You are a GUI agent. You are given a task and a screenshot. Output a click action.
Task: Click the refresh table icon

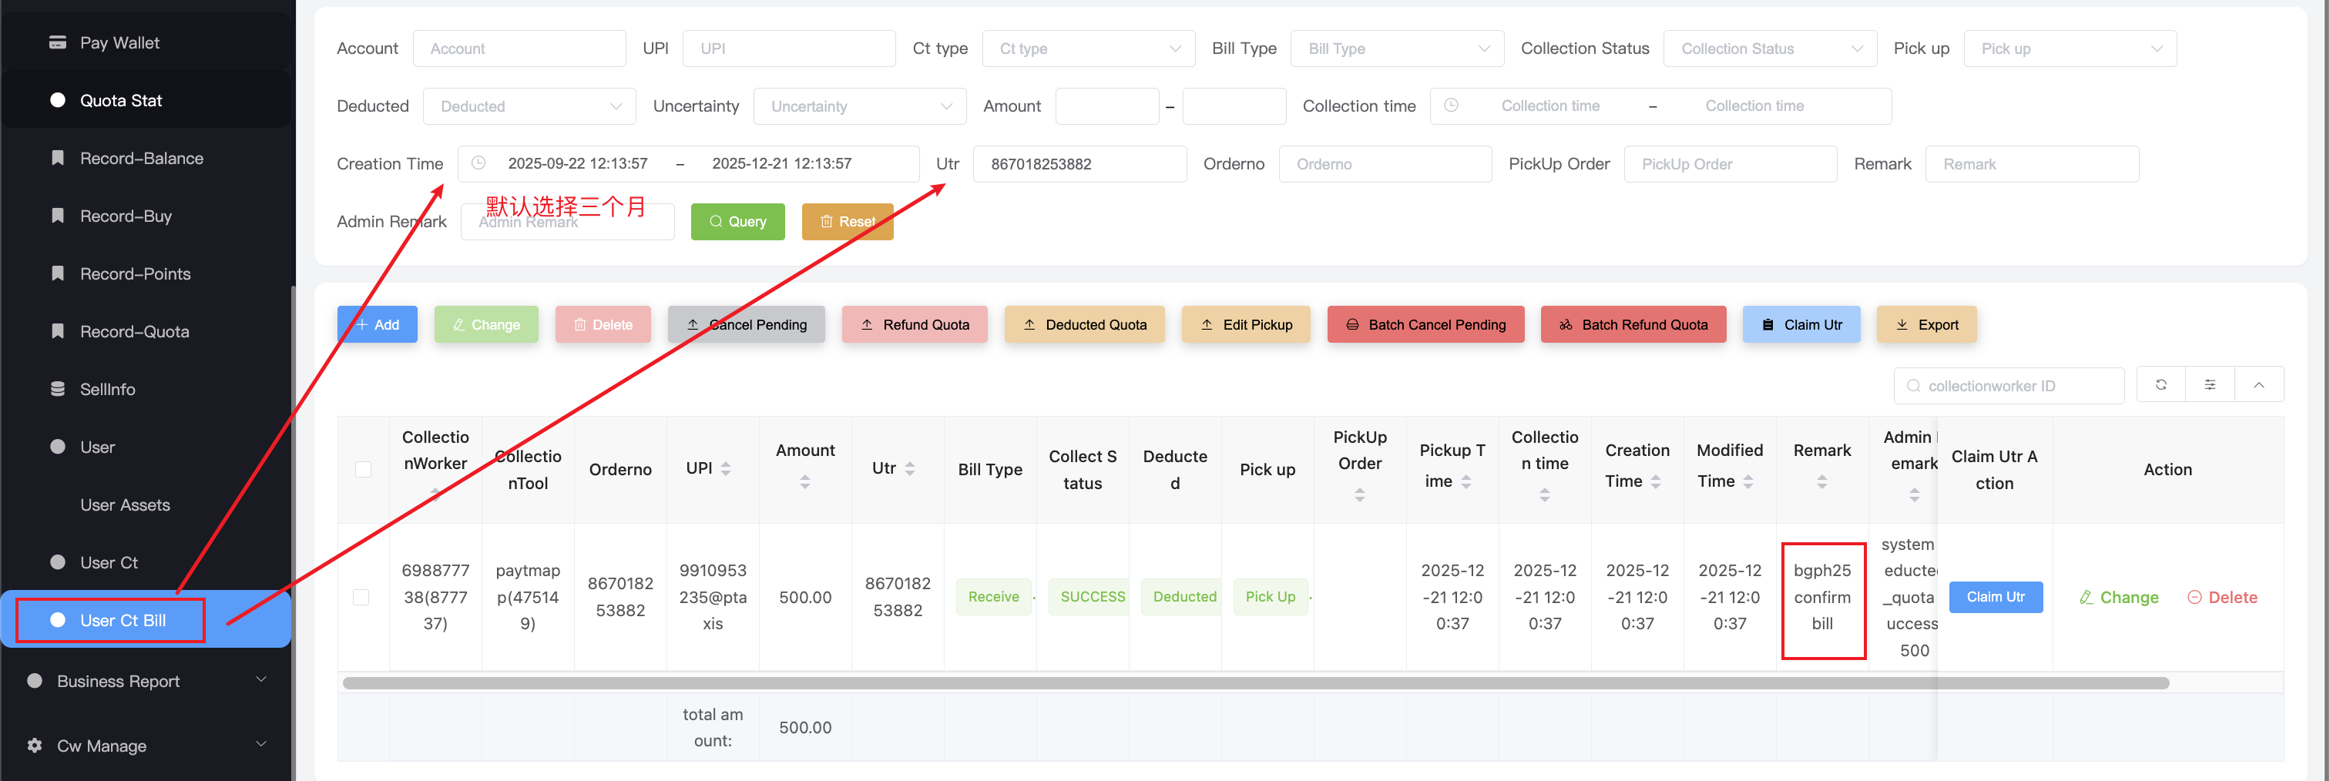pos(2160,385)
